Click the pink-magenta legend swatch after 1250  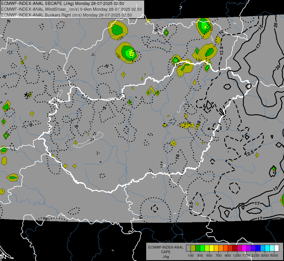tap(239, 248)
